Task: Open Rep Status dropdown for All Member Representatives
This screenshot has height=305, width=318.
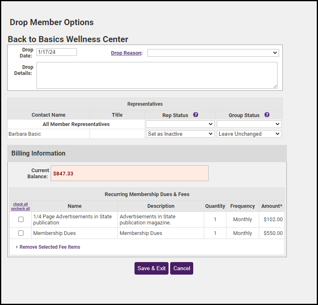Action: [x=180, y=124]
